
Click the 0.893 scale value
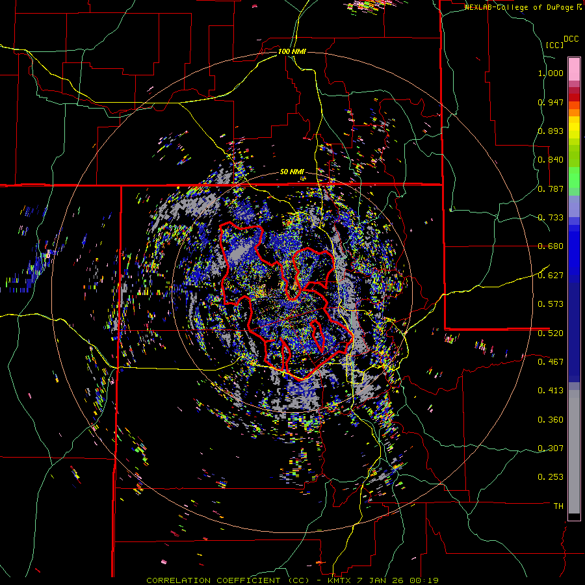[551, 131]
